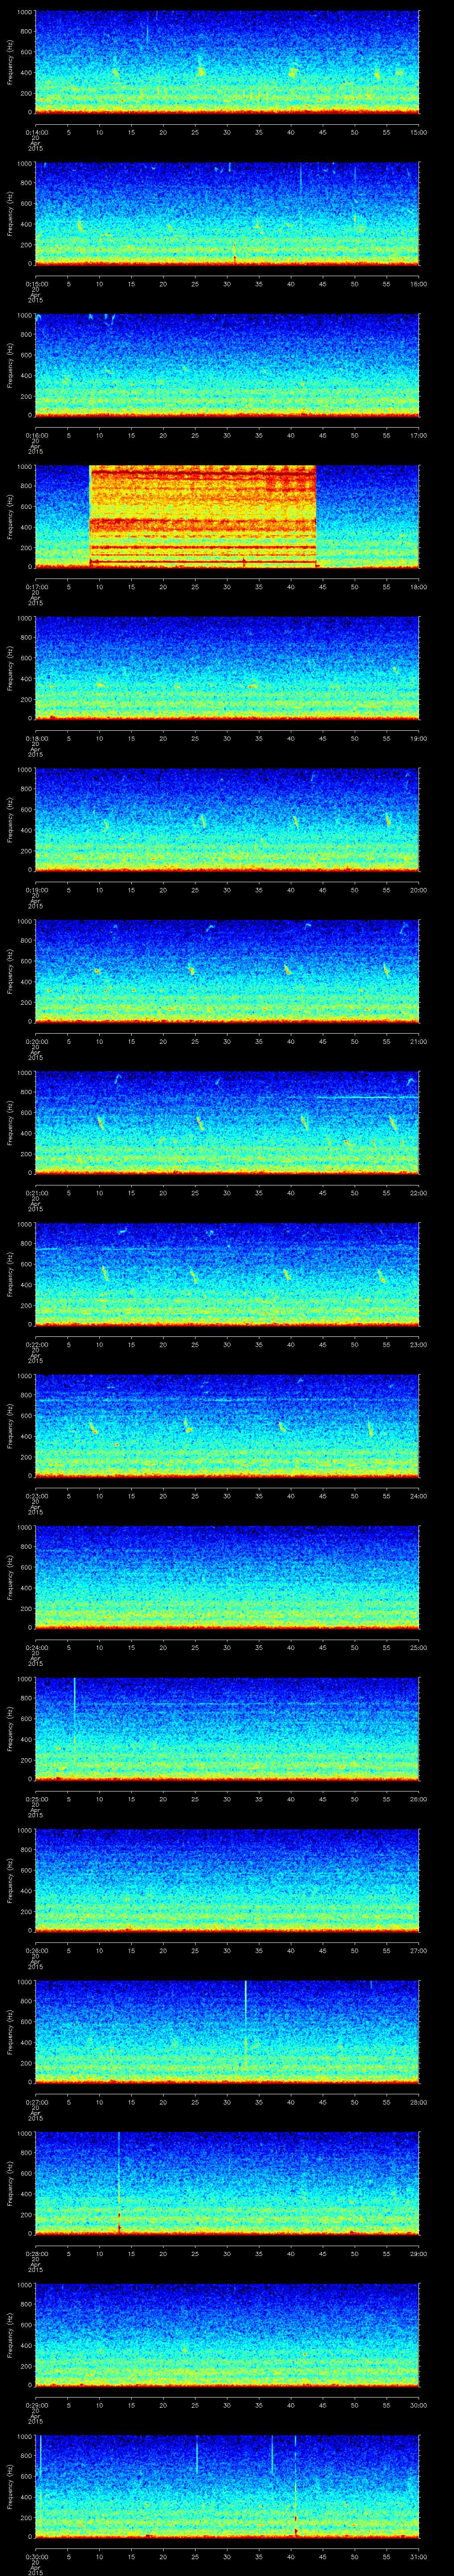Click the 0:16:00 start time label
Viewport: 454px width, 2576px height.
[36, 435]
